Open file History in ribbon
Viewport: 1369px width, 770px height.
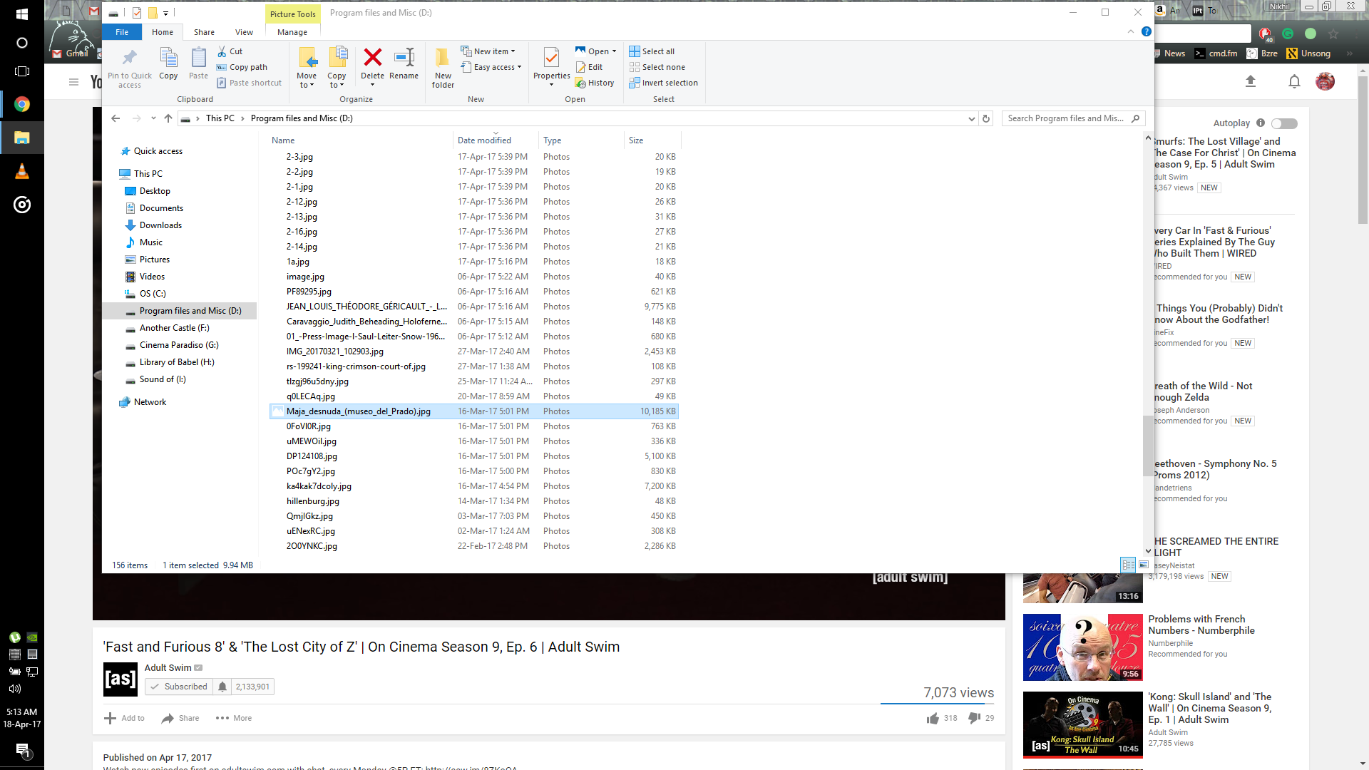coord(595,83)
